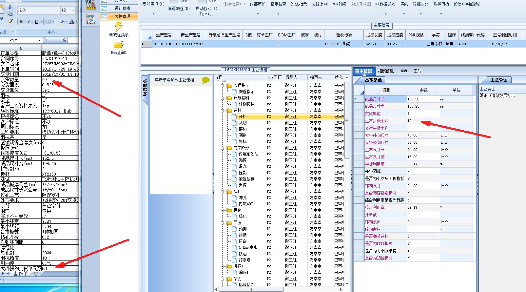This screenshot has height=292, width=526.
Task: Collapse the 流程指示 tree node
Action: tap(223, 86)
